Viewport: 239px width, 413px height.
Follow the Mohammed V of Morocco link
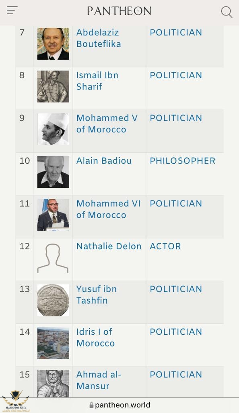(107, 124)
